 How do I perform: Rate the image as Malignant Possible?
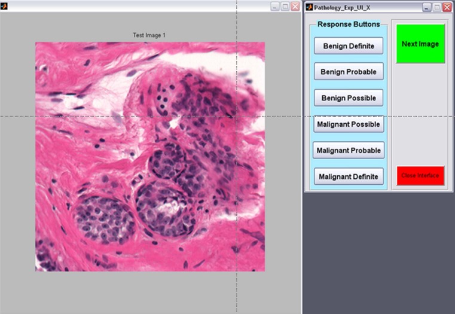349,124
